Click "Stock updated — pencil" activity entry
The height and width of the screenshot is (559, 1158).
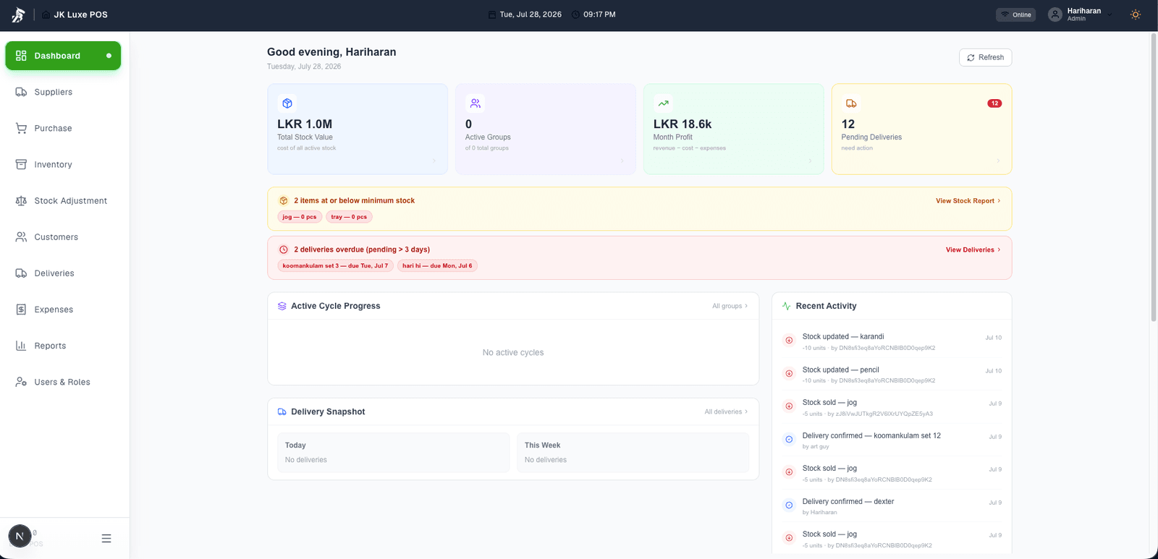(x=892, y=375)
